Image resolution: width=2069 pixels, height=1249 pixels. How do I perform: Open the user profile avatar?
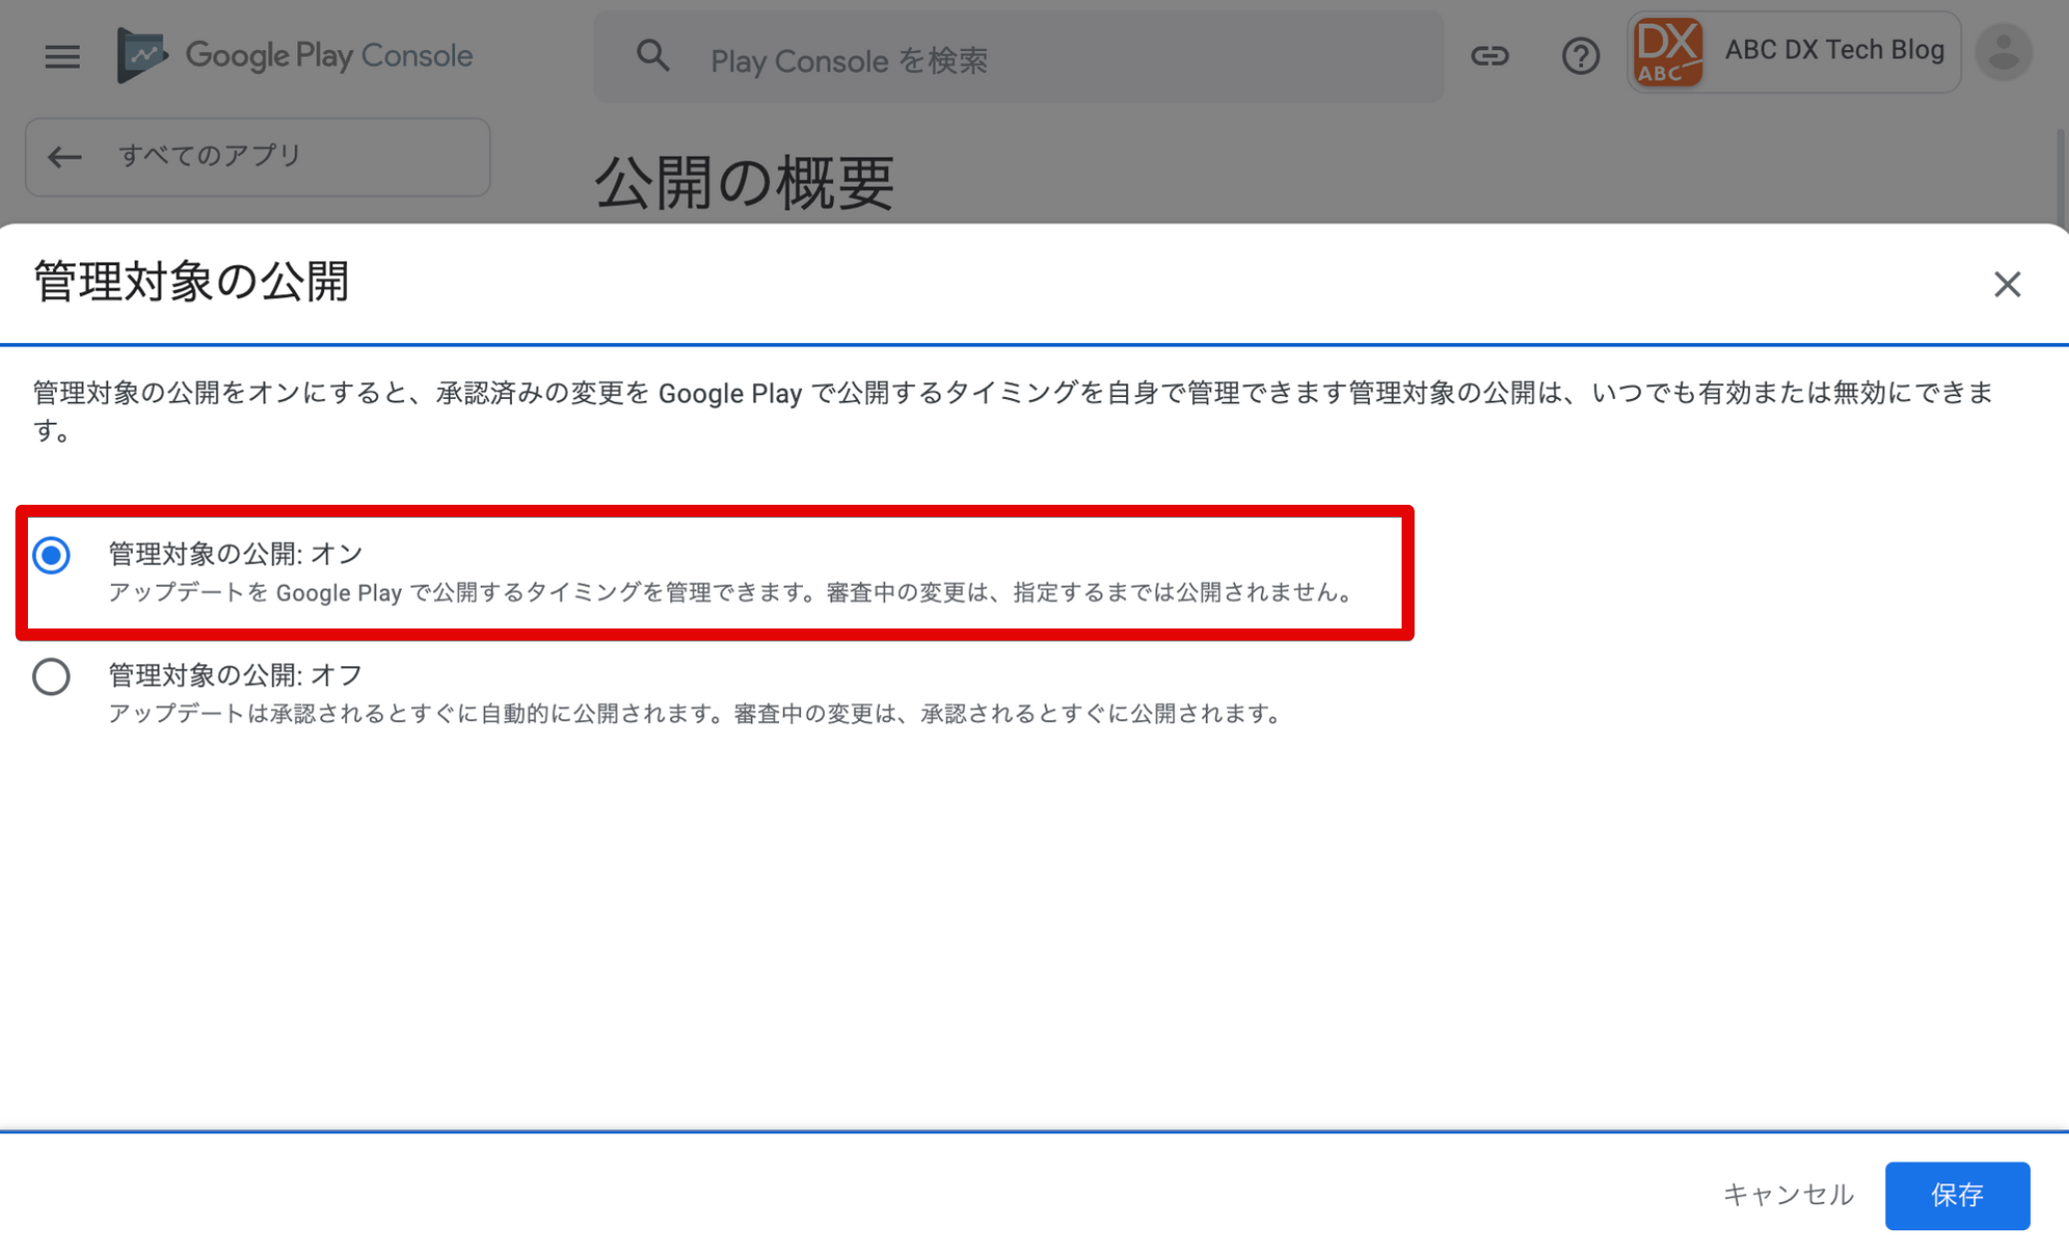pyautogui.click(x=2003, y=52)
